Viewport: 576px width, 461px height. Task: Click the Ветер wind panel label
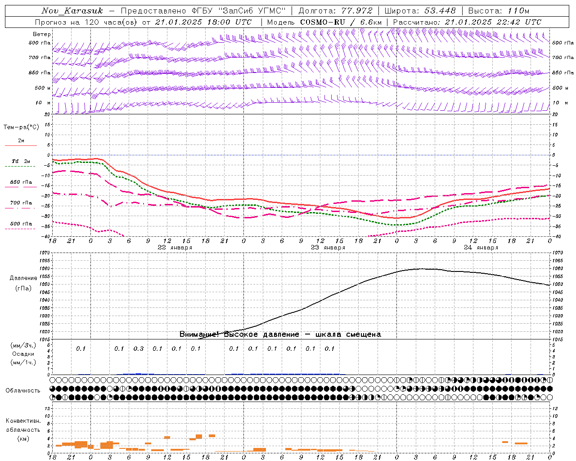(x=42, y=34)
